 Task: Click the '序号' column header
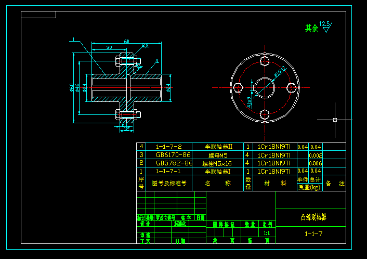click(x=141, y=183)
